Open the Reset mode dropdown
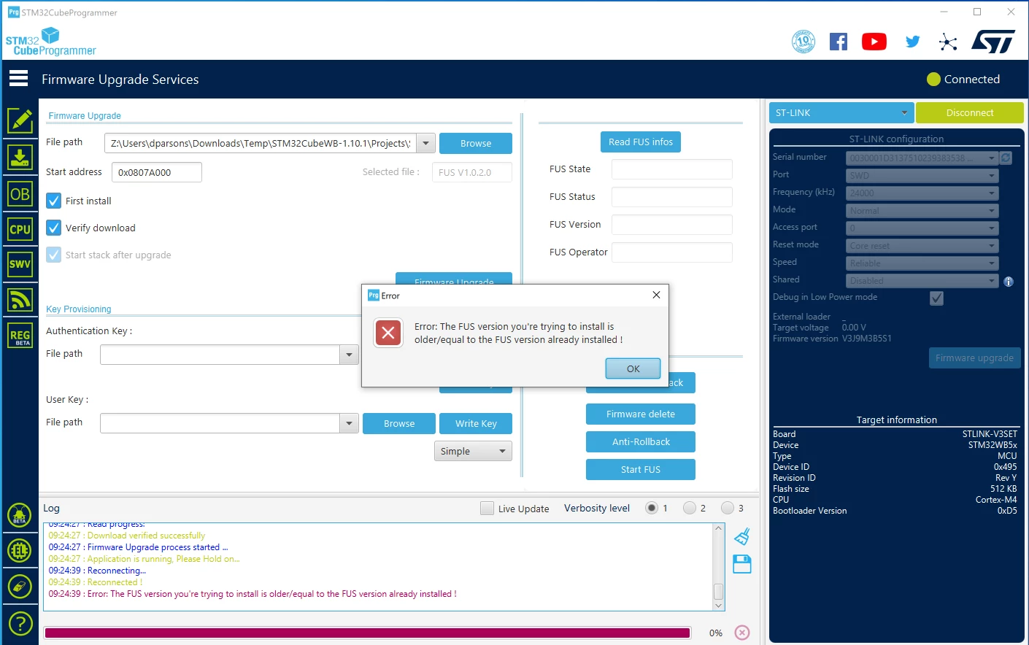Image resolution: width=1029 pixels, height=645 pixels. tap(922, 245)
